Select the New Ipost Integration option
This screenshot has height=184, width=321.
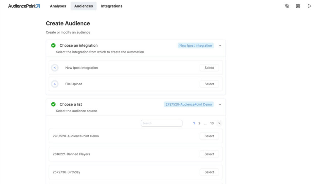tap(209, 68)
